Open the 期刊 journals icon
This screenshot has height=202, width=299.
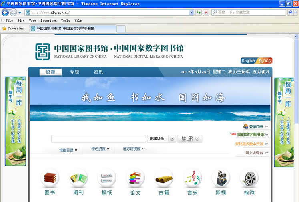pos(78,178)
